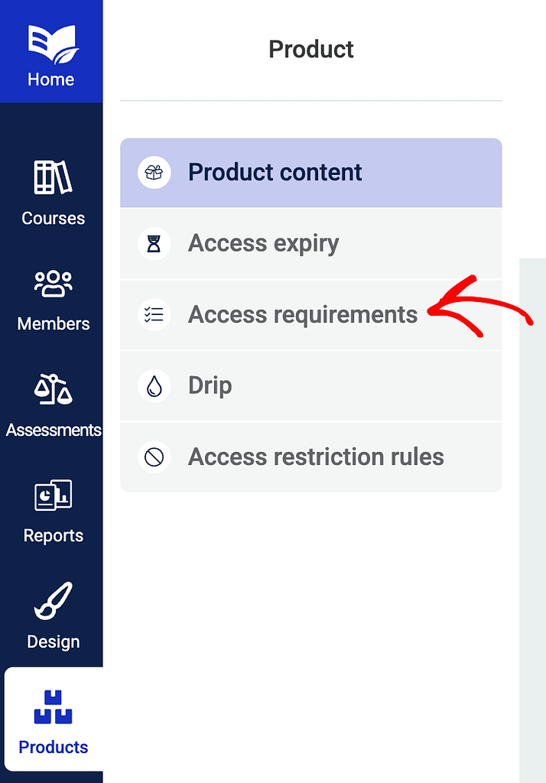Click the Product panel heading

click(x=310, y=50)
